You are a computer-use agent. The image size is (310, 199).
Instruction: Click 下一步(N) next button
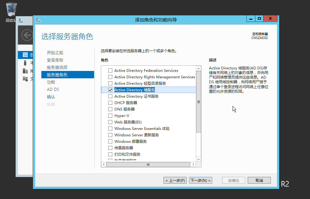click(201, 180)
